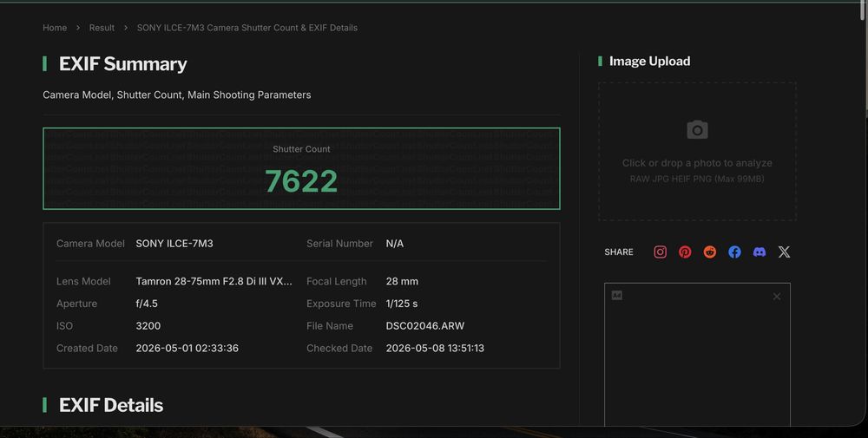Click the EXIF Summary heading
The width and height of the screenshot is (868, 438).
[123, 63]
